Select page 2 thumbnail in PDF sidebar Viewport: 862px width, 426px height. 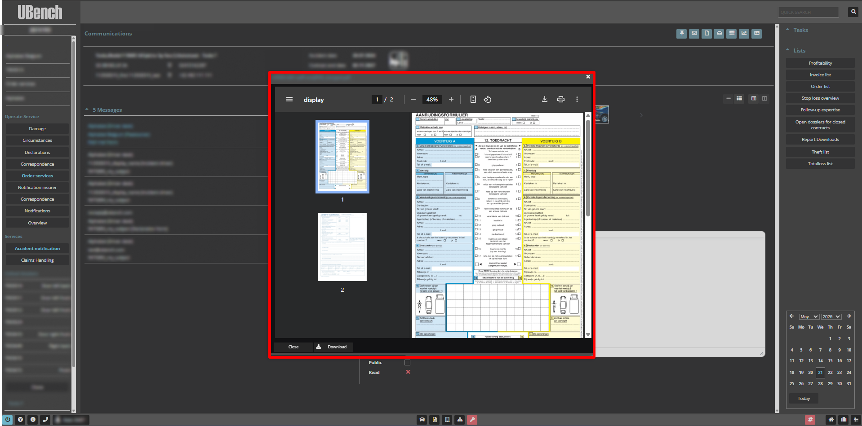pyautogui.click(x=342, y=247)
